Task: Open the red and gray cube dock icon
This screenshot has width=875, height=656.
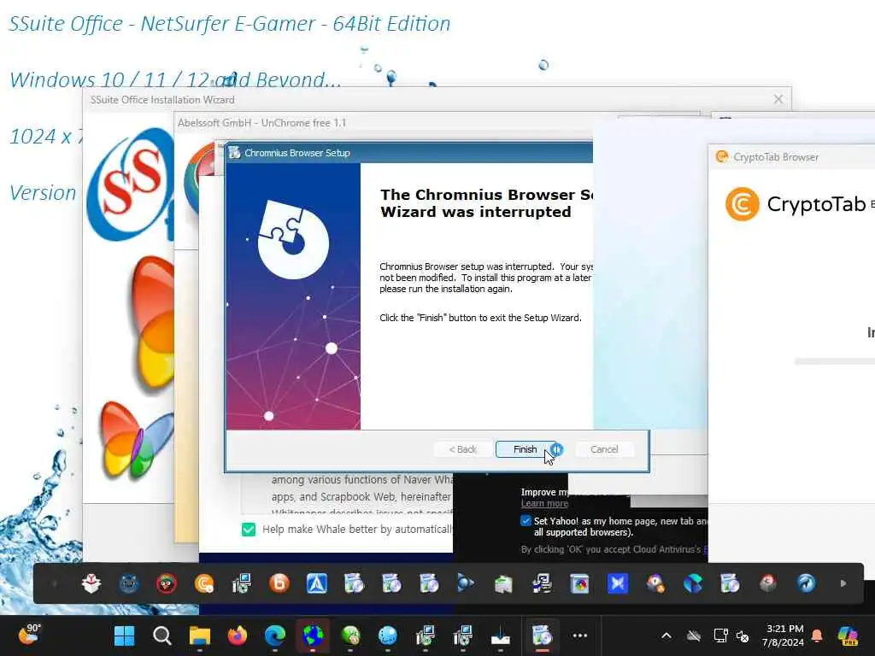Action: click(768, 583)
